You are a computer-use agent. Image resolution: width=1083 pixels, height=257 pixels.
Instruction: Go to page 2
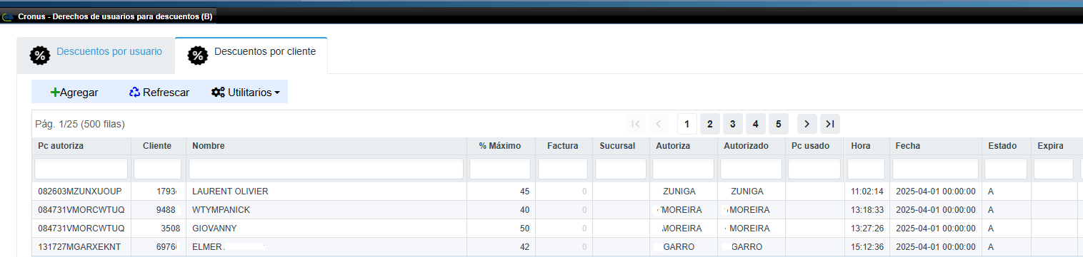[709, 124]
